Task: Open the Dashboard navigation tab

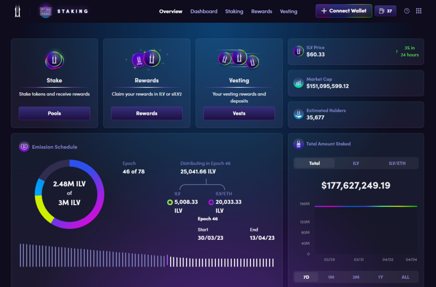Action: [204, 11]
